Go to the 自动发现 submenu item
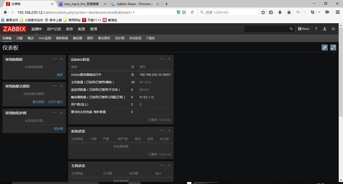 (135, 38)
